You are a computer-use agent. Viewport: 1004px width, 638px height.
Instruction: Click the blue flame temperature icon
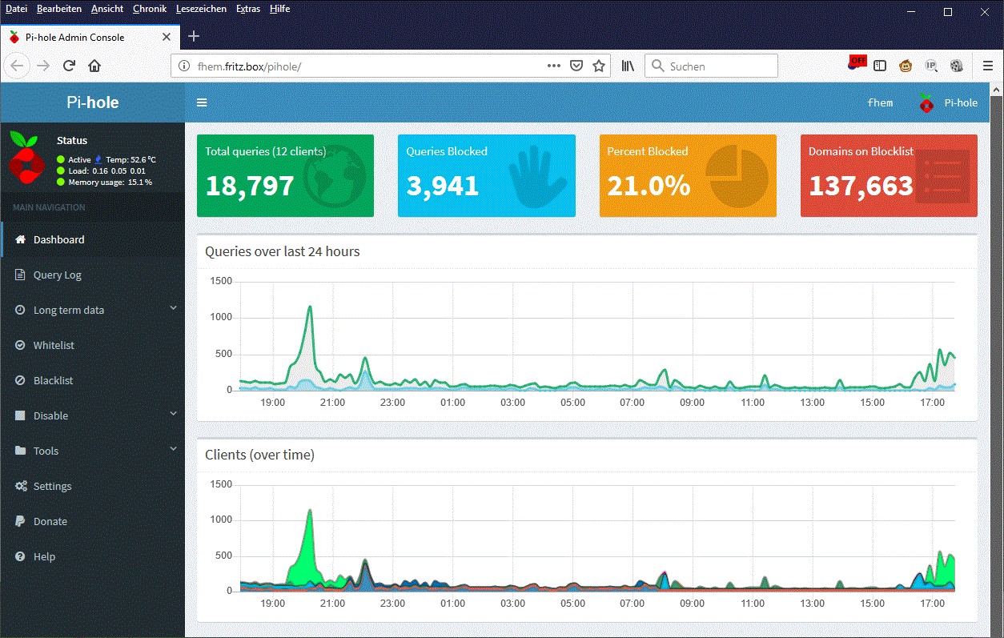98,160
